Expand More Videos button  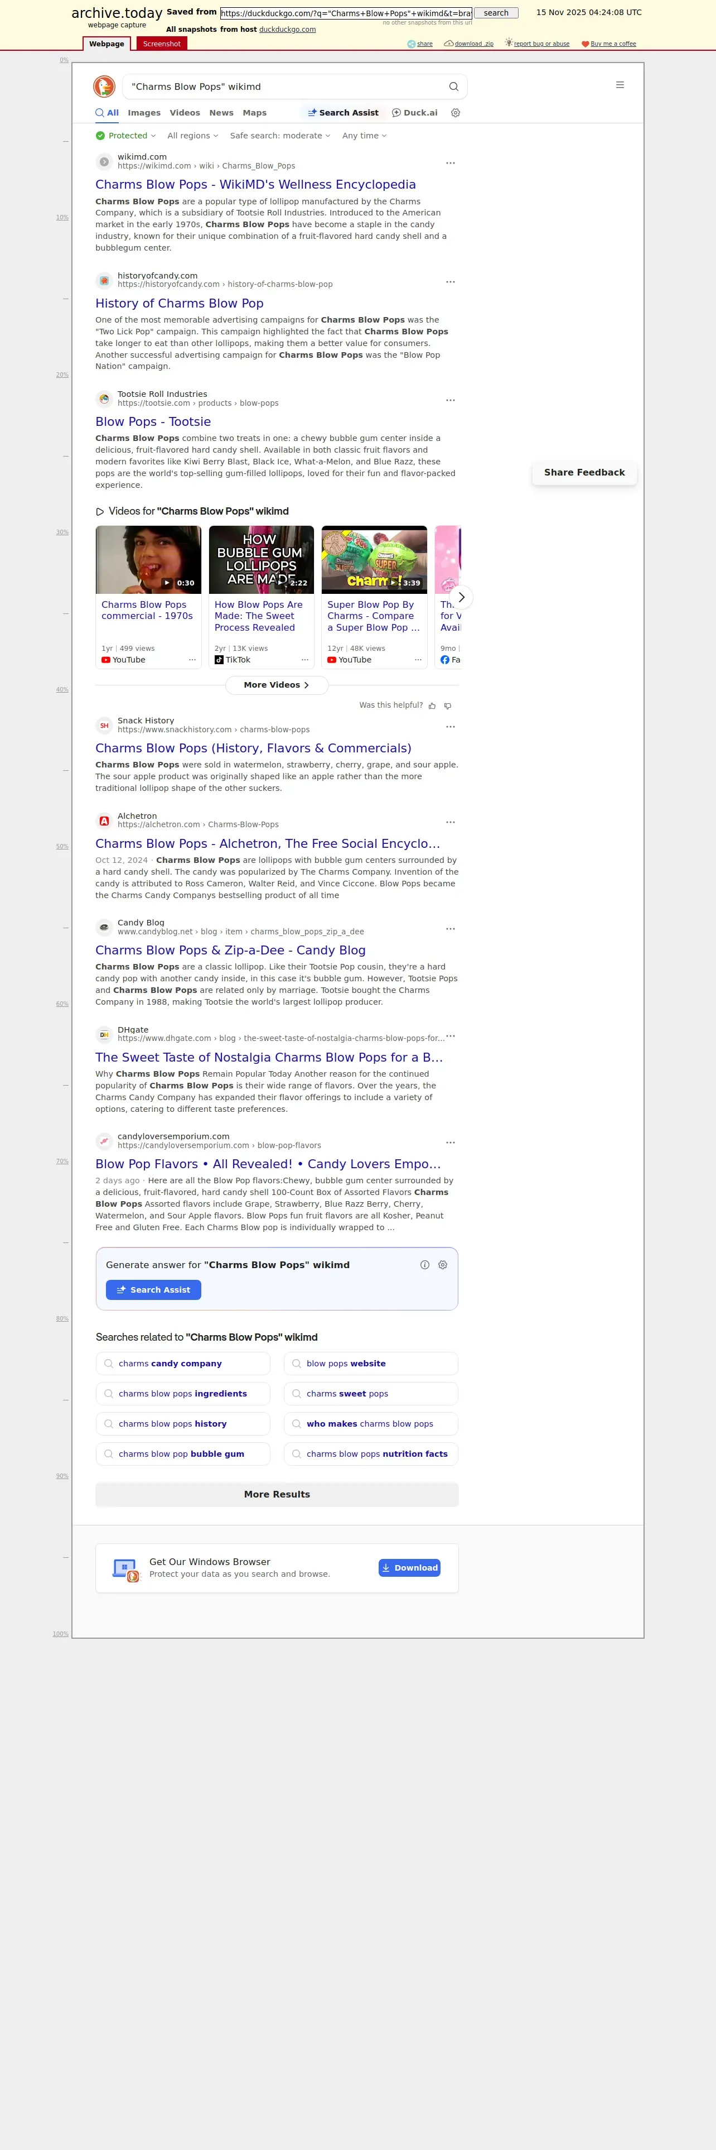tap(277, 685)
